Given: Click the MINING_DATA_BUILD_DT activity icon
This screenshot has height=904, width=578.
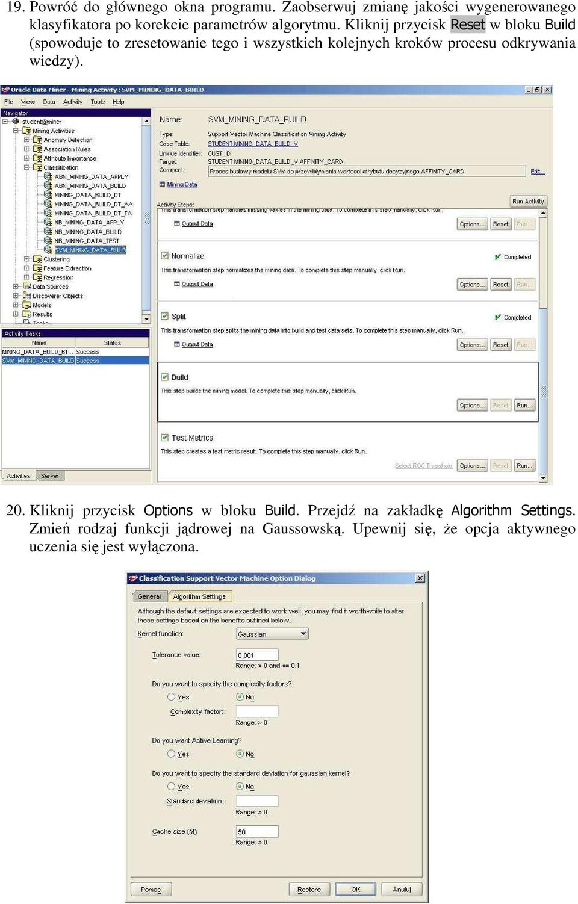Looking at the screenshot, I should click(x=48, y=195).
